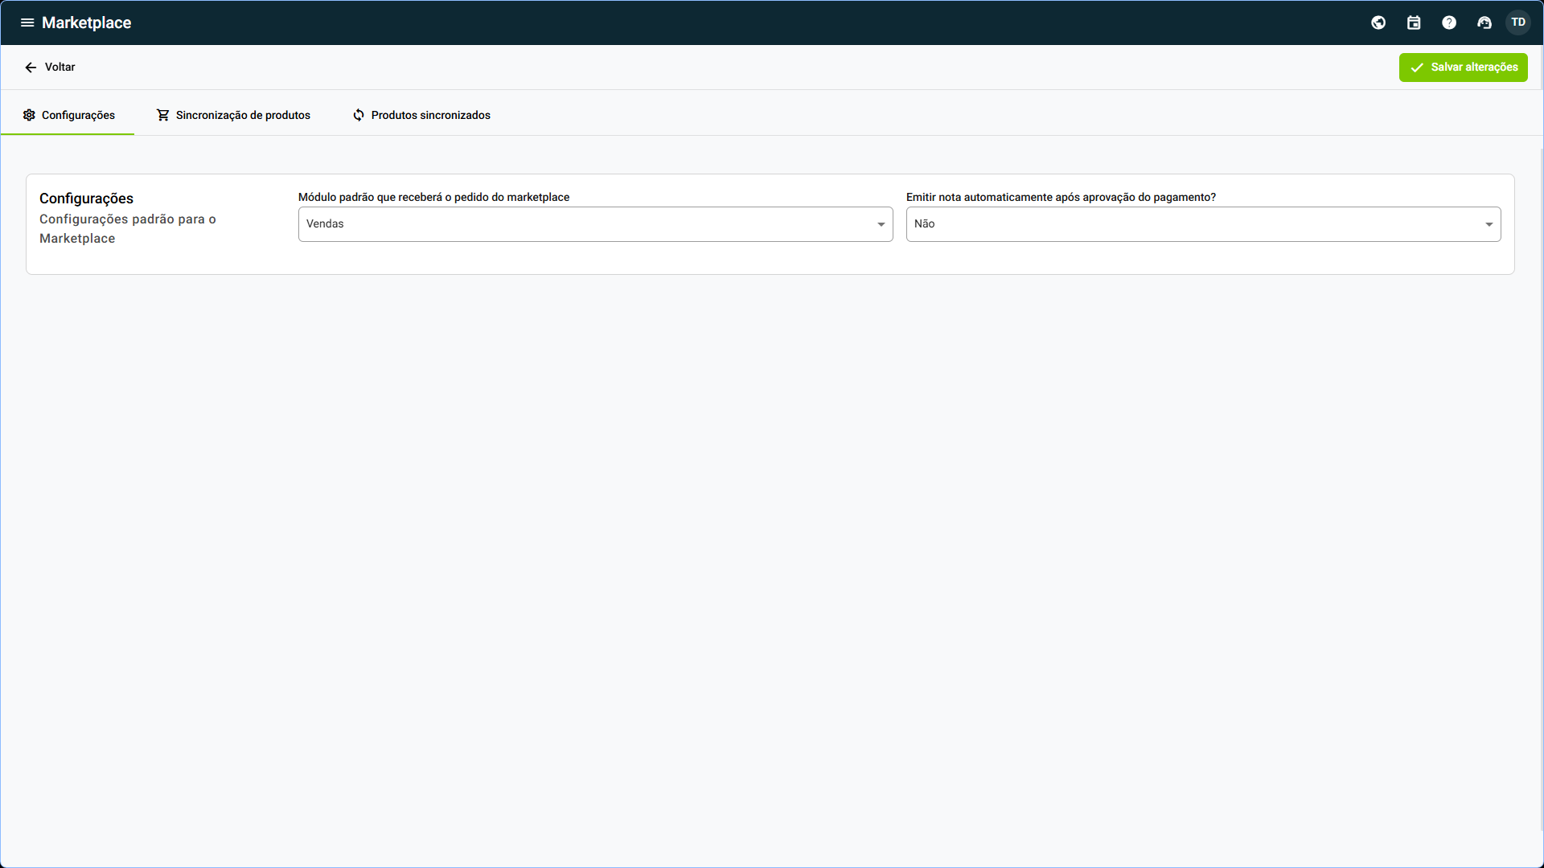Select the Configurações tab label
The width and height of the screenshot is (1544, 868).
pyautogui.click(x=78, y=115)
